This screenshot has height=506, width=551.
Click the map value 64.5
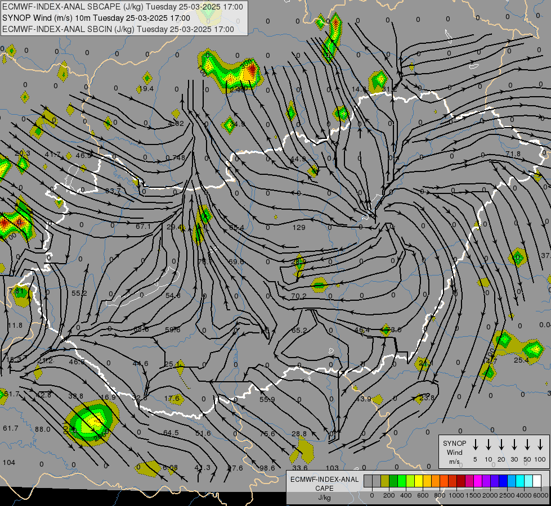pyautogui.click(x=171, y=433)
